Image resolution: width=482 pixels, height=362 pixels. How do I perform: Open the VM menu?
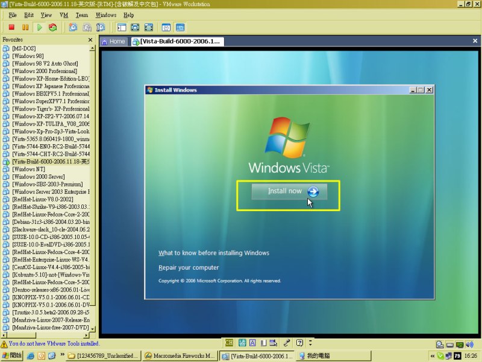64,15
